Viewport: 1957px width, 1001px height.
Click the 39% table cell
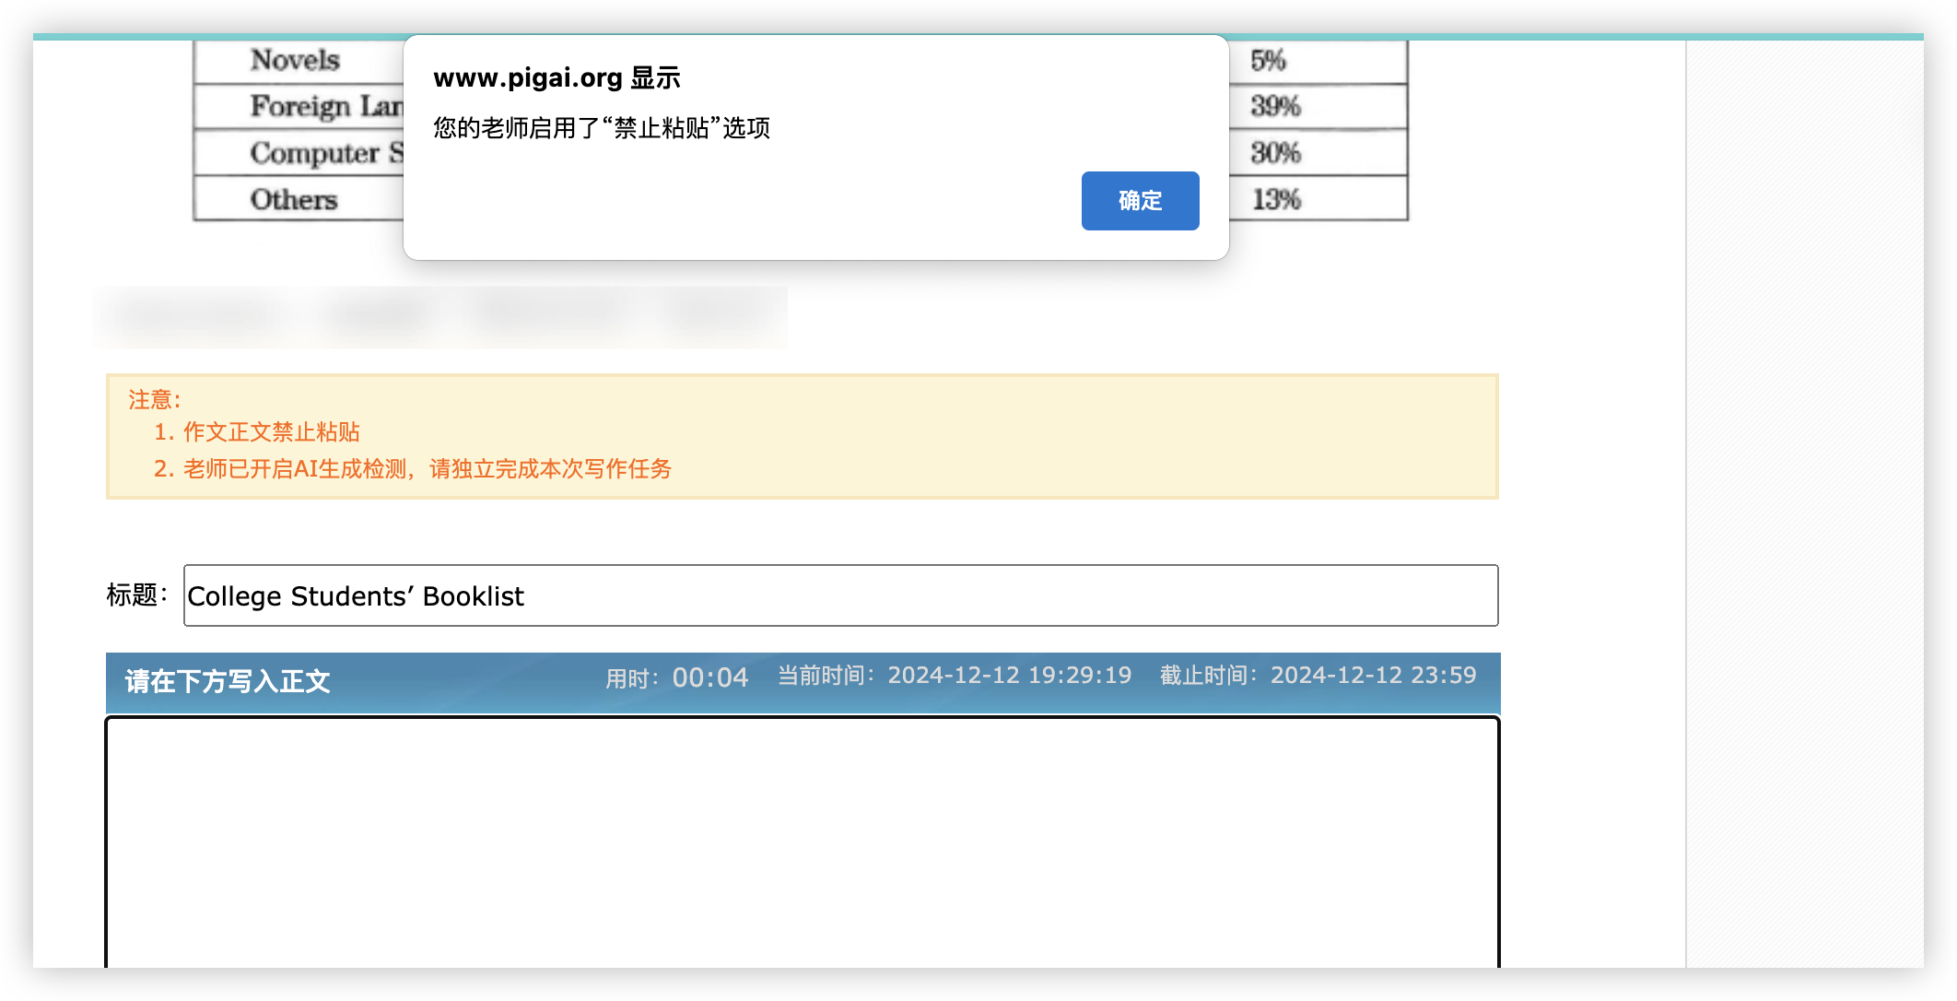(1275, 107)
